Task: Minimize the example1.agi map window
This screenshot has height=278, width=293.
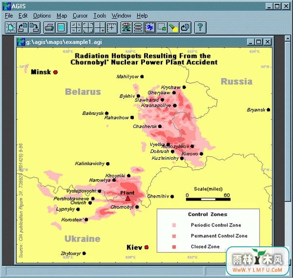Action: click(x=251, y=42)
